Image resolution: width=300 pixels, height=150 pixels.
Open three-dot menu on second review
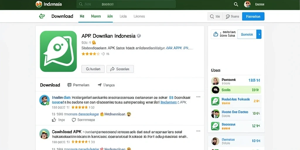tap(198, 131)
